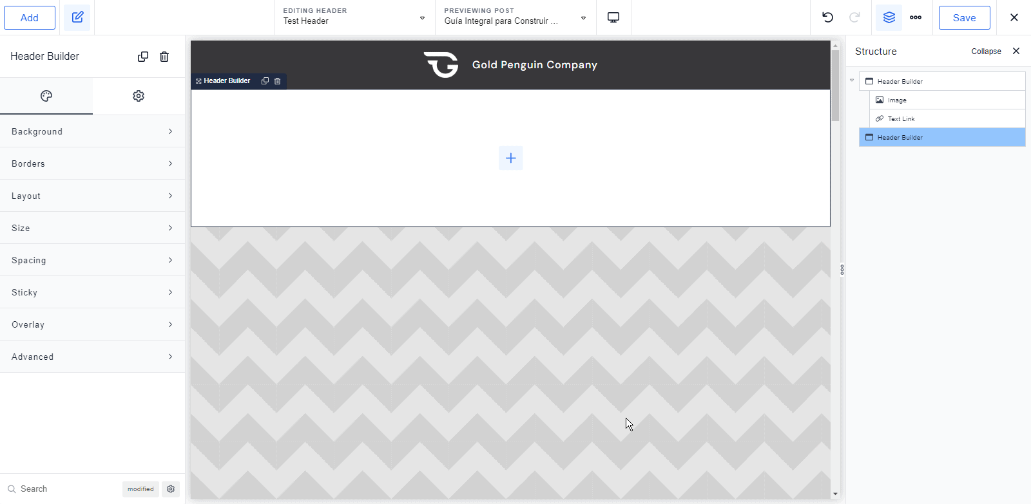
Task: Duplicate icon on canvas Header Builder label
Action: [265, 81]
